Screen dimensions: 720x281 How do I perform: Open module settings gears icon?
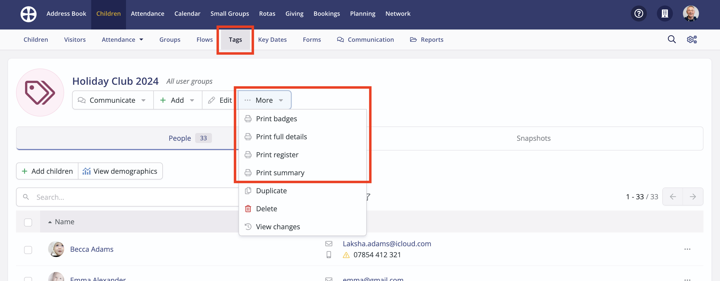[692, 39]
